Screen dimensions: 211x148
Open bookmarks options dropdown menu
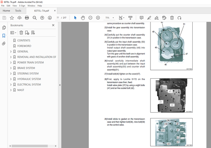(x=13, y=33)
